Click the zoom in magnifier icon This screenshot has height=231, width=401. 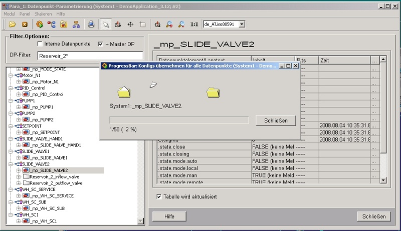169,24
